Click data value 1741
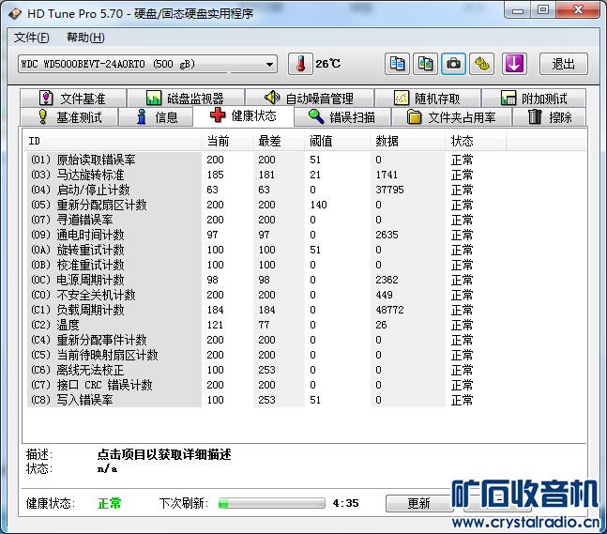 pos(387,175)
